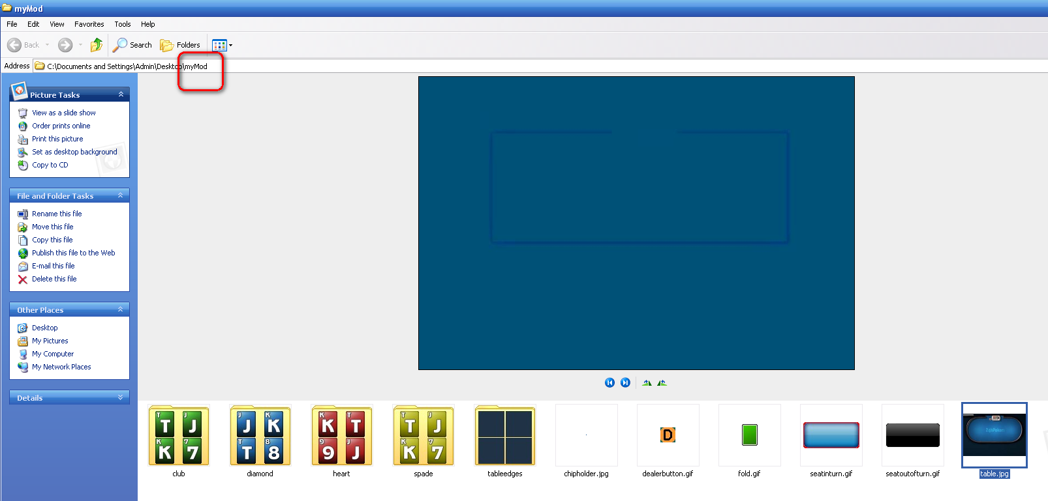The width and height of the screenshot is (1048, 501).
Task: Toggle the Folders pane button
Action: tap(181, 45)
